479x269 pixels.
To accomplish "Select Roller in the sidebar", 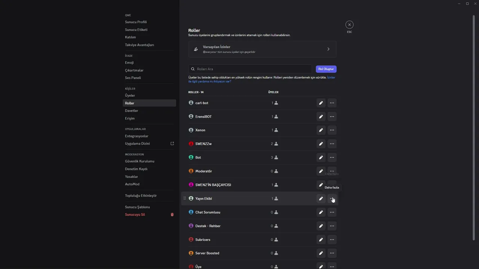I will (x=149, y=103).
